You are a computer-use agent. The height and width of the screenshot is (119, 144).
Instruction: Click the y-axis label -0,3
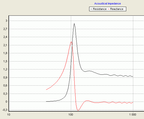5,110
